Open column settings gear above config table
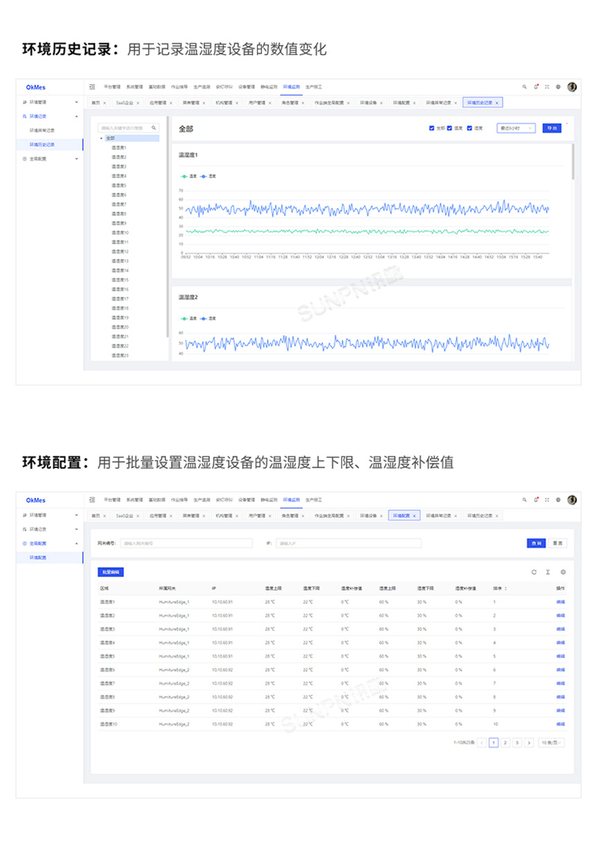The height and width of the screenshot is (843, 595). [x=563, y=572]
